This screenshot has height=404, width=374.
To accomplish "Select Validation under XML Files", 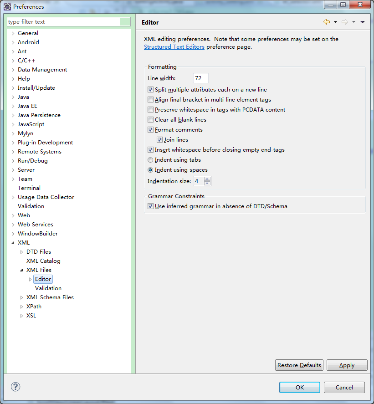I will coord(48,288).
